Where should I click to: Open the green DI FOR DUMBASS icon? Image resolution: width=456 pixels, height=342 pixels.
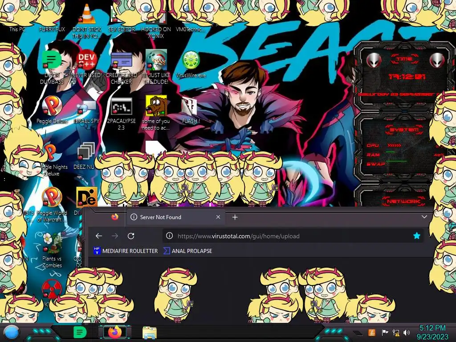pos(52,67)
